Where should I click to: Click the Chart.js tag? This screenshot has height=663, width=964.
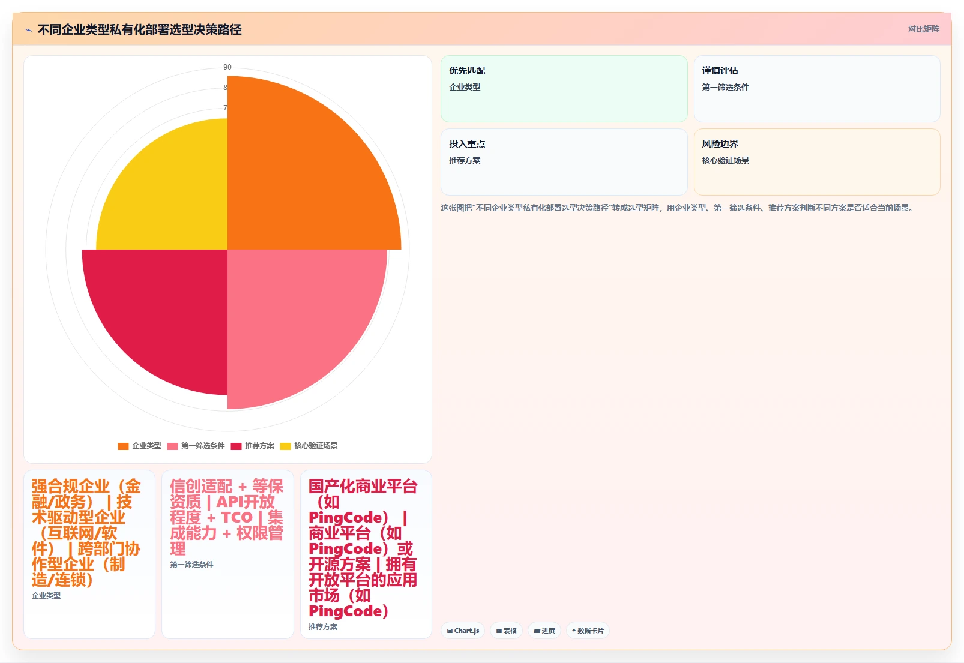(x=463, y=631)
